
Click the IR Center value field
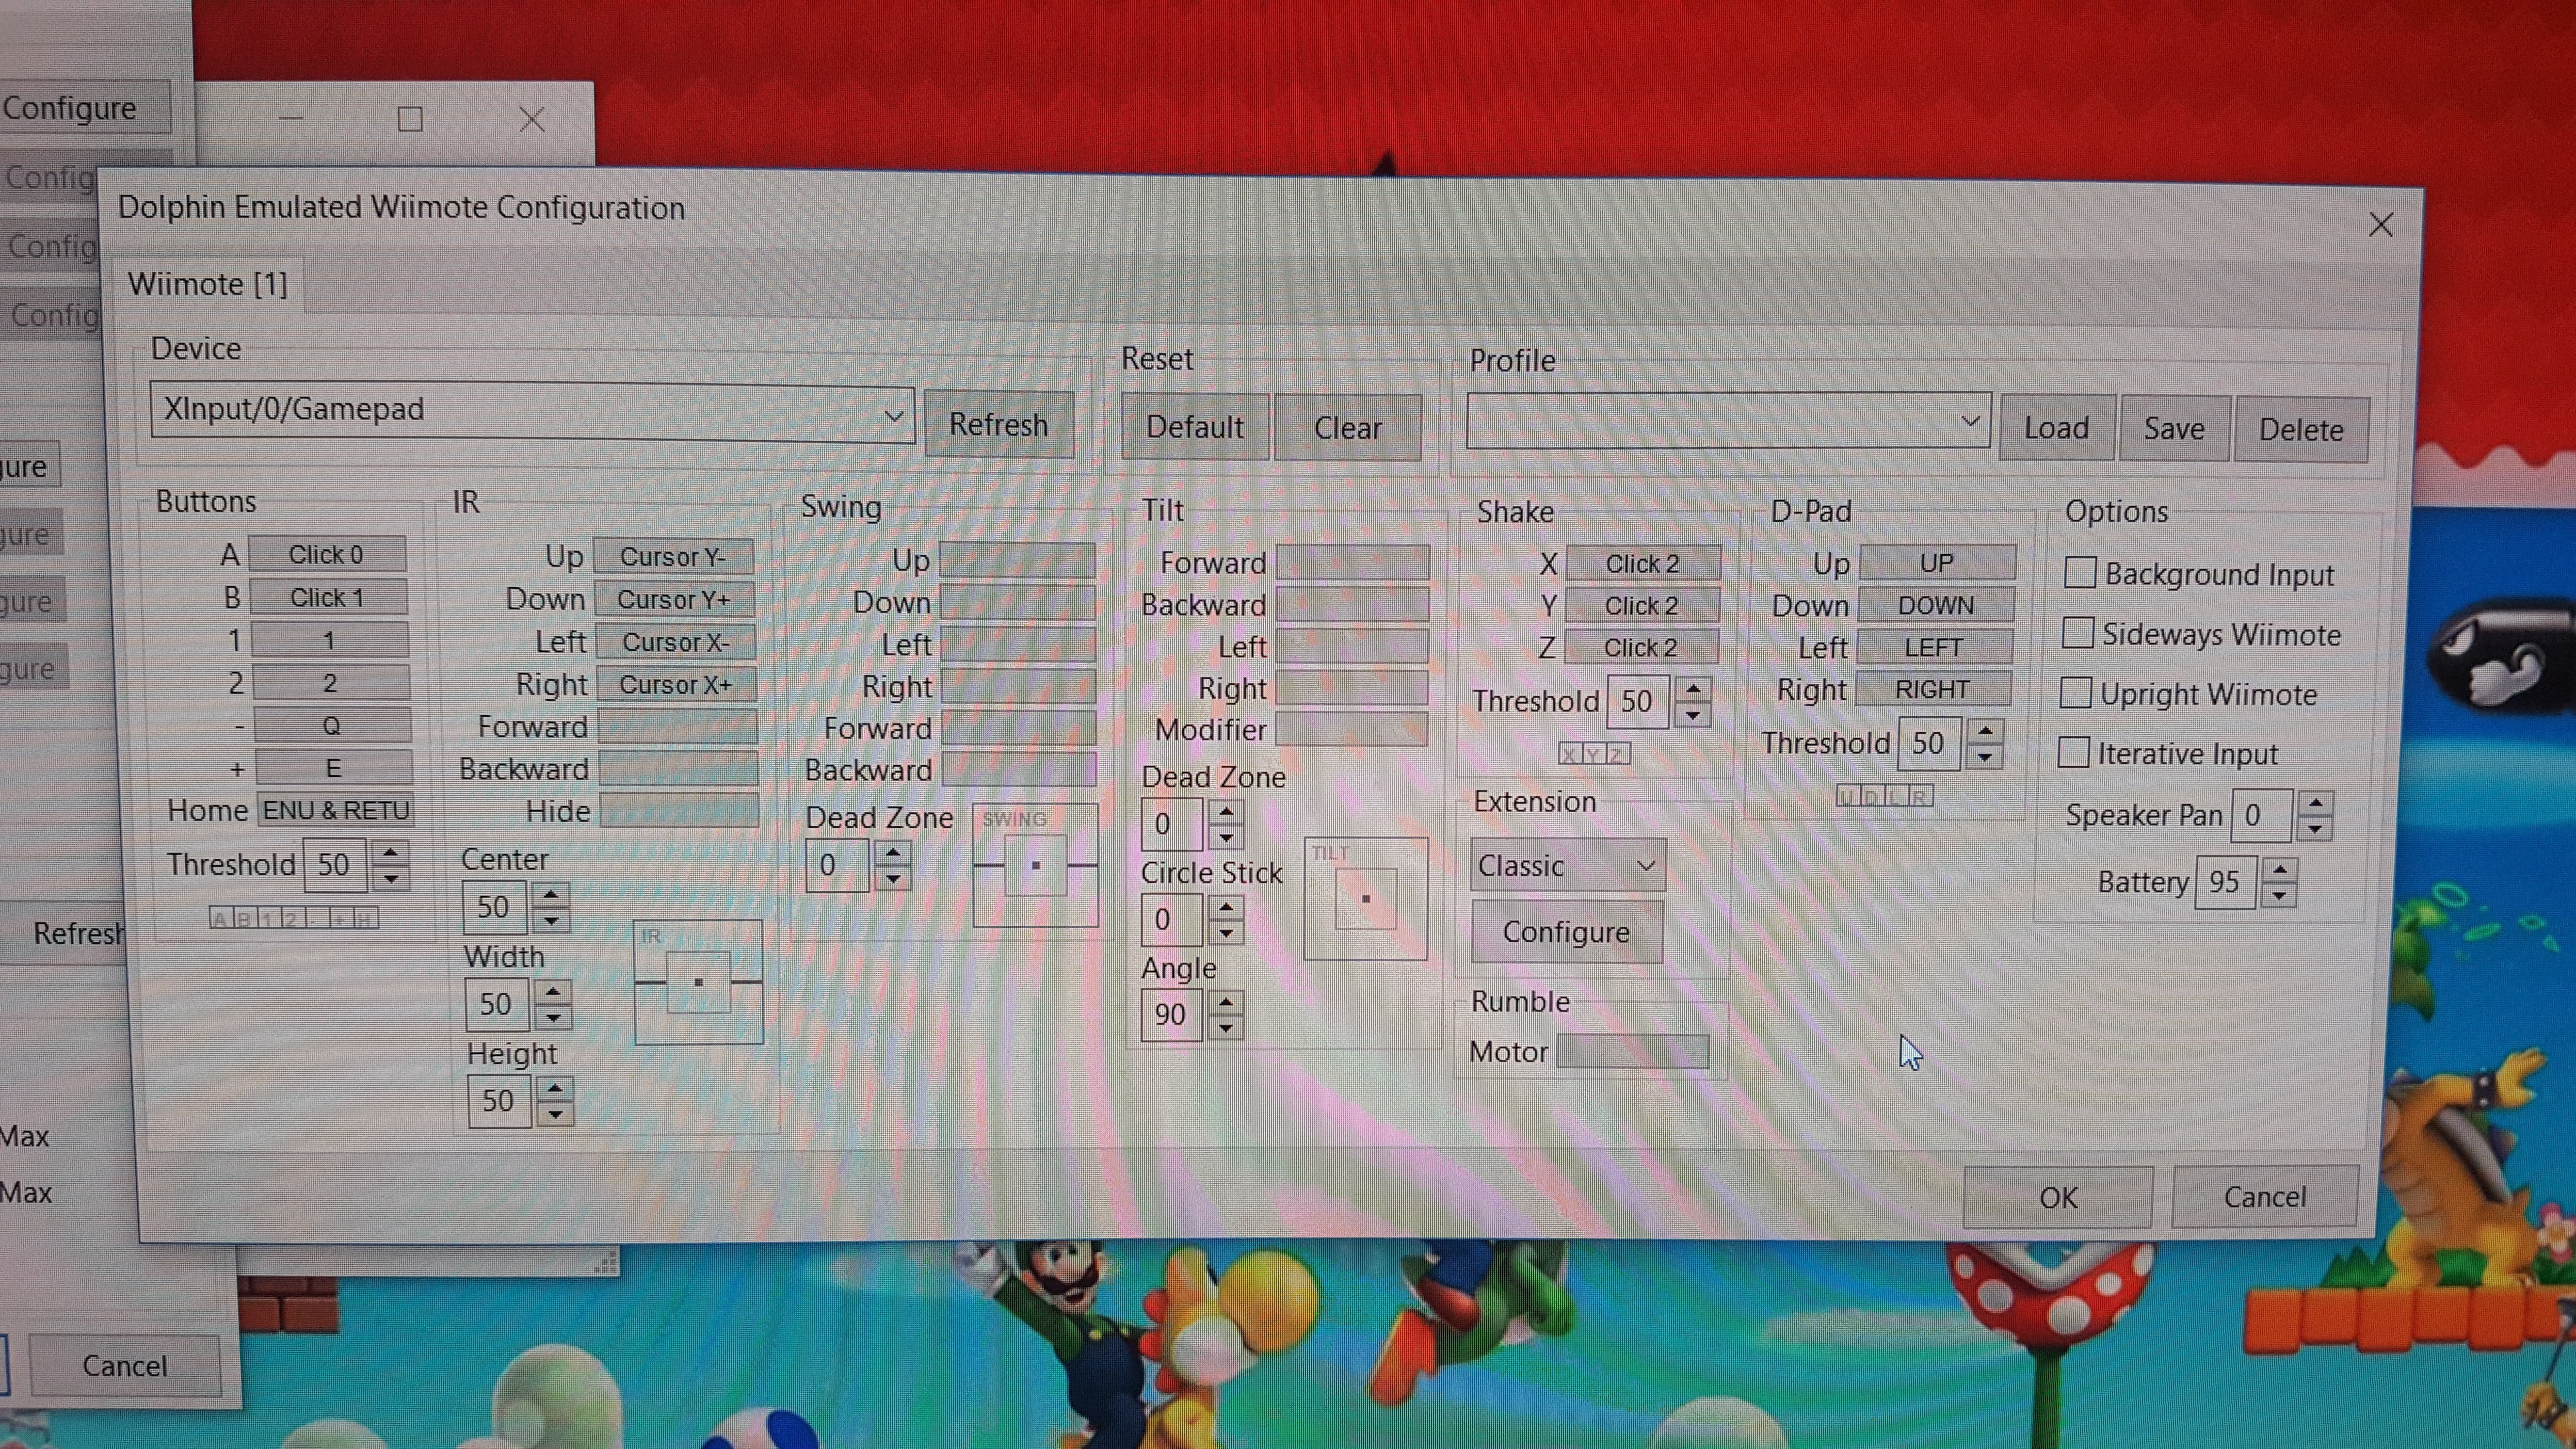pos(495,907)
